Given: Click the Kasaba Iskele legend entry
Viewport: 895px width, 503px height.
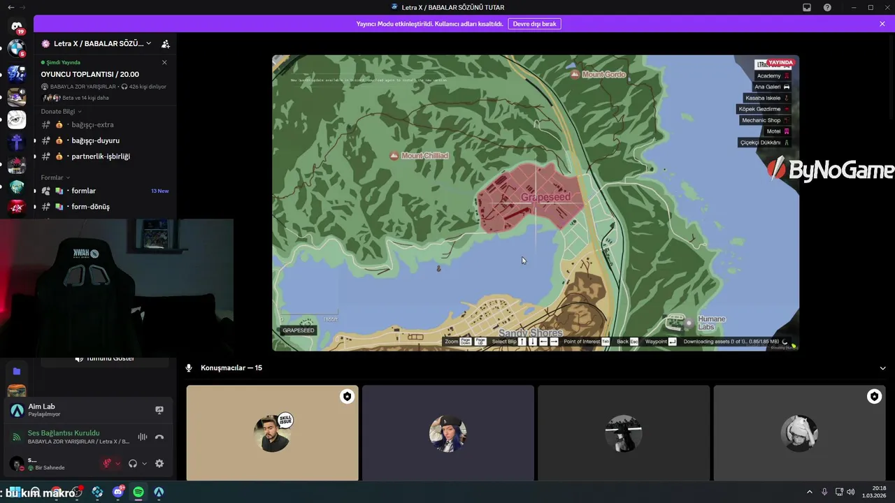Looking at the screenshot, I should coord(767,98).
